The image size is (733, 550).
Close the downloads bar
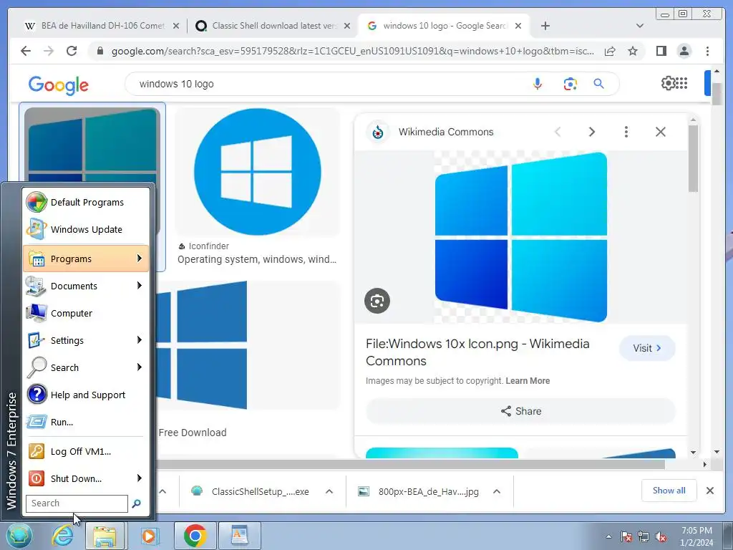coord(709,491)
